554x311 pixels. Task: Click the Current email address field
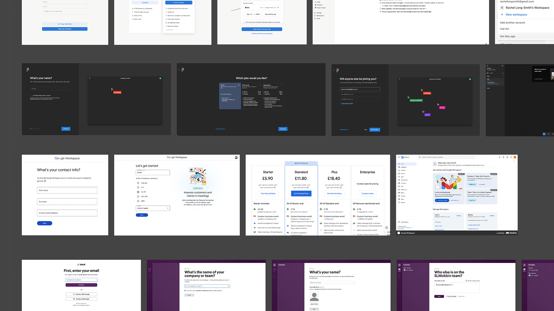tap(67, 213)
